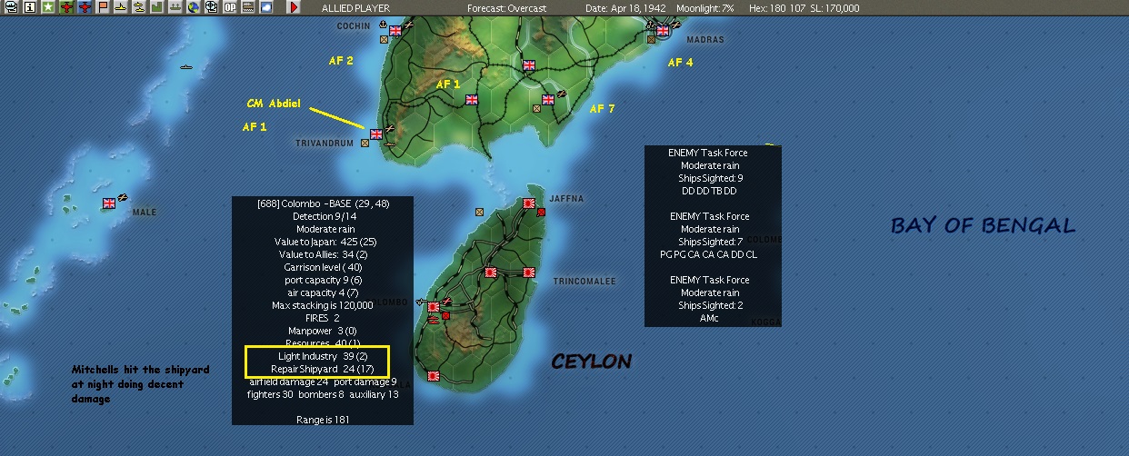Select the British base flag at Male

(108, 203)
